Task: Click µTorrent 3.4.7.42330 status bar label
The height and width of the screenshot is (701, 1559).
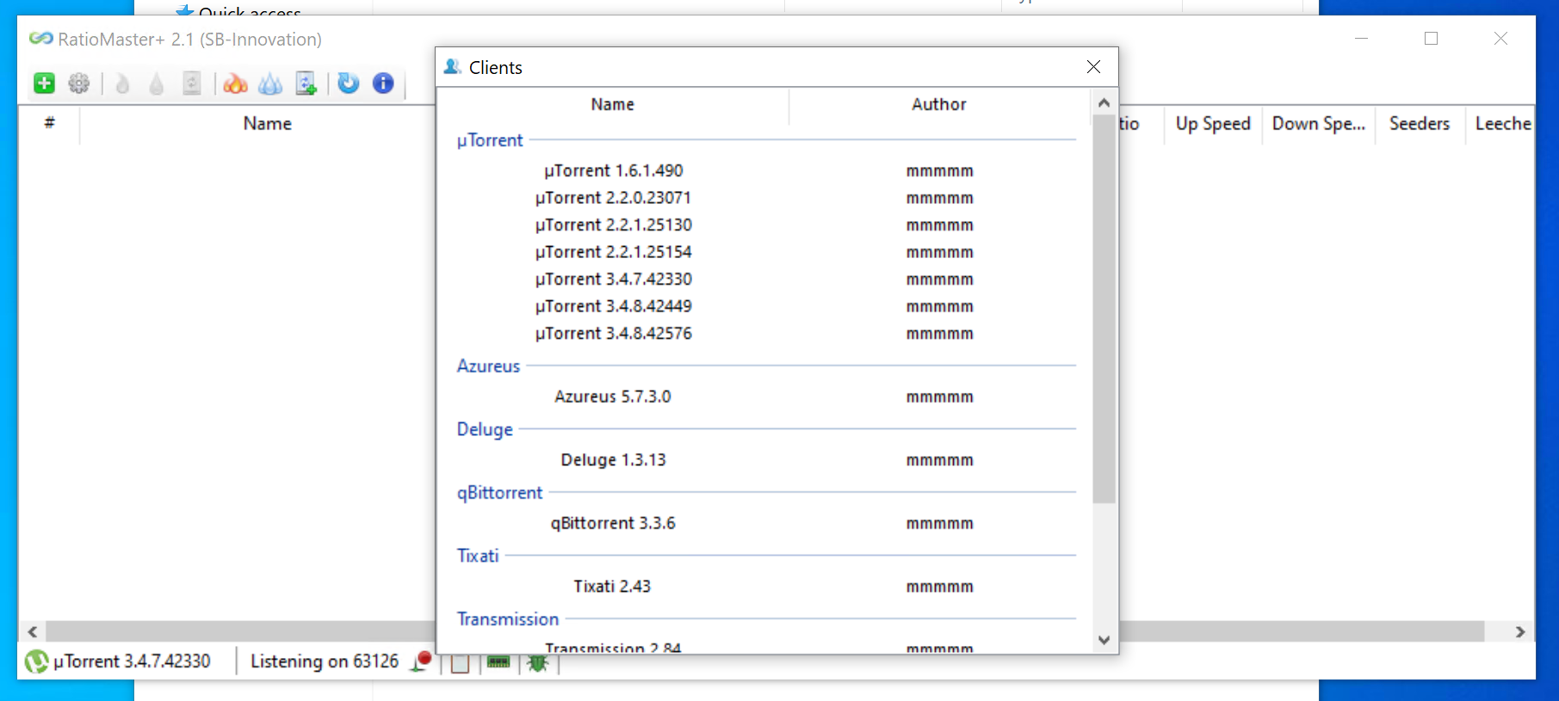Action: [x=132, y=661]
